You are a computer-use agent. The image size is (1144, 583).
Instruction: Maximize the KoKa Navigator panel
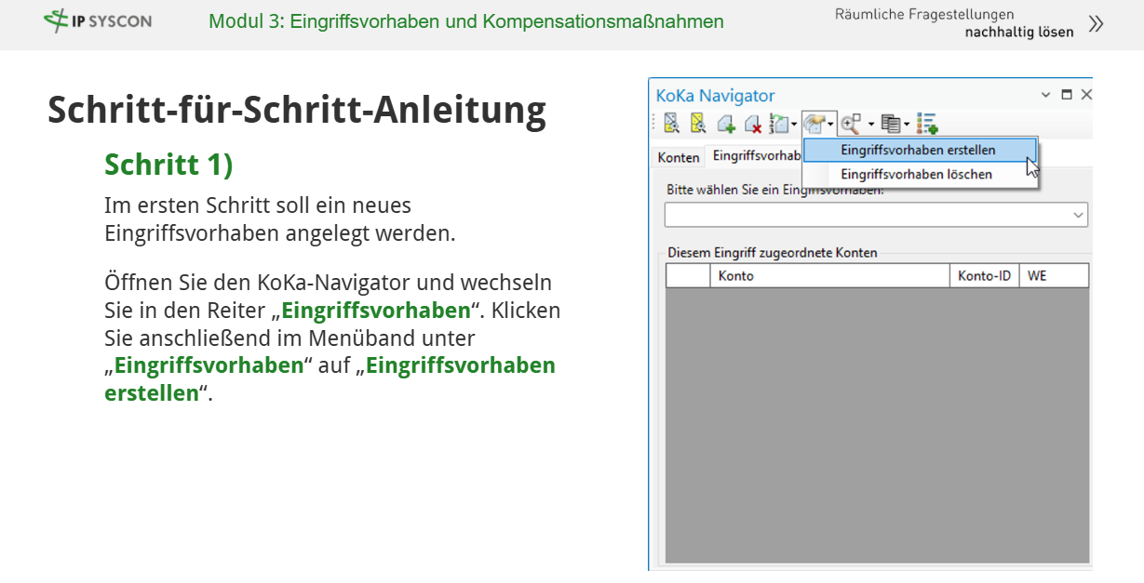[1067, 95]
